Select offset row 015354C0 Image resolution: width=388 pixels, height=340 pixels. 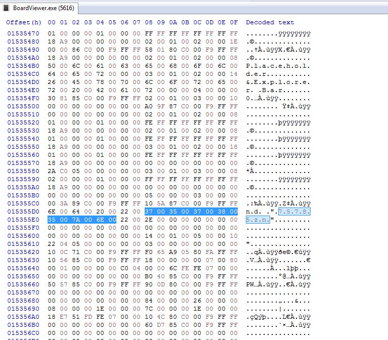click(x=23, y=74)
